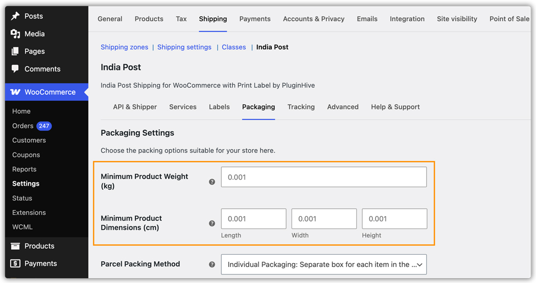Click the Media icon in sidebar
Viewport: 536px width, 283px height.
coord(16,34)
